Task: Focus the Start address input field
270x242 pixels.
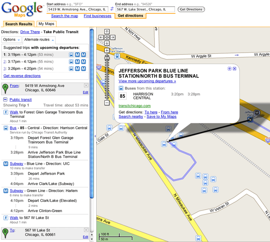Action: click(78, 9)
